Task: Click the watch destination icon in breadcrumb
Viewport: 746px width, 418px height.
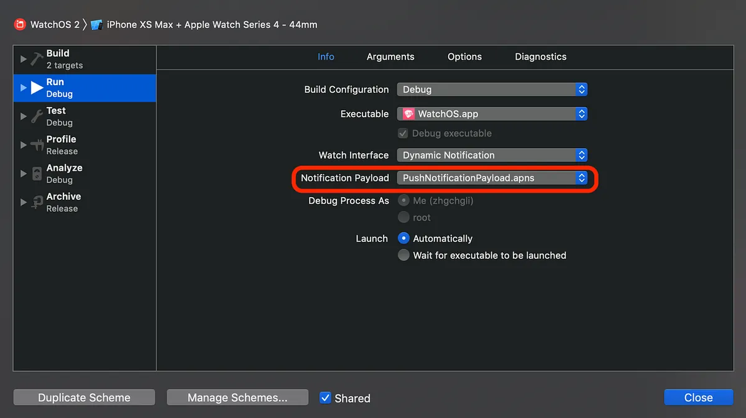Action: 96,24
